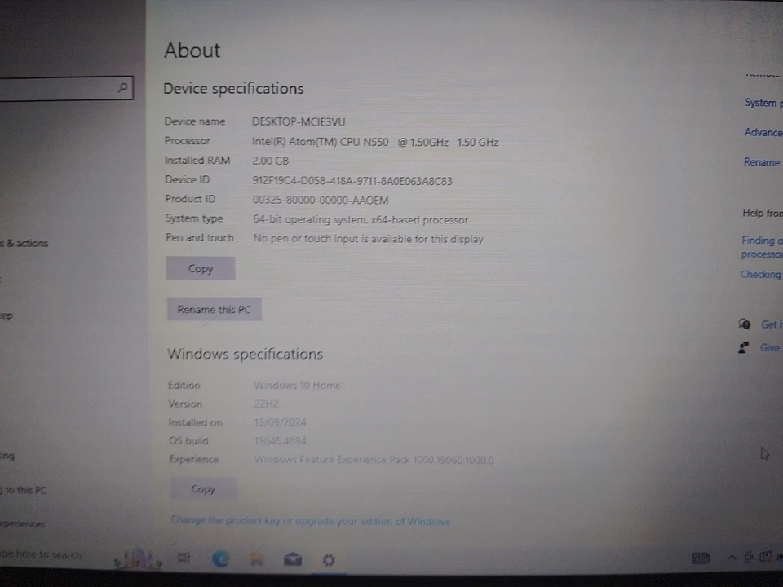Click the ENG language indicator in the system tray
The height and width of the screenshot is (587, 783).
(x=700, y=558)
